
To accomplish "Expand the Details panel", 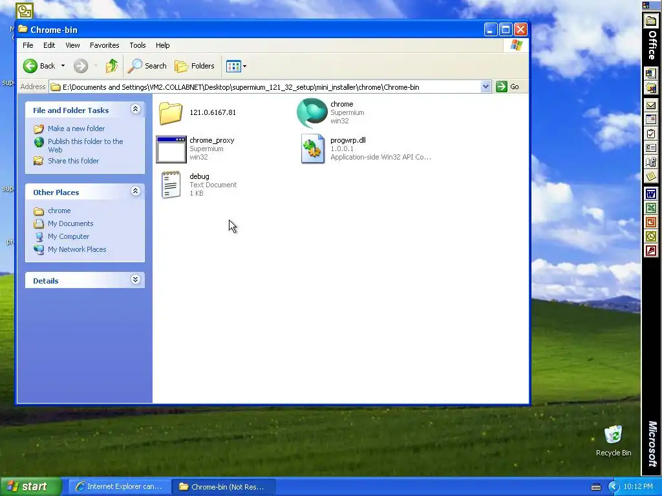I will point(136,280).
